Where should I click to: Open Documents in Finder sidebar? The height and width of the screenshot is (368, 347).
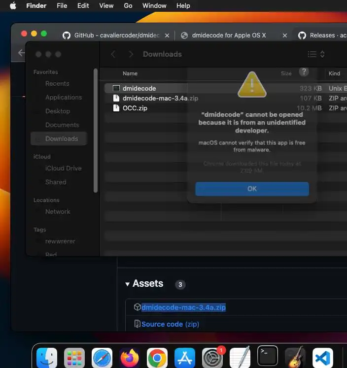[x=62, y=125]
